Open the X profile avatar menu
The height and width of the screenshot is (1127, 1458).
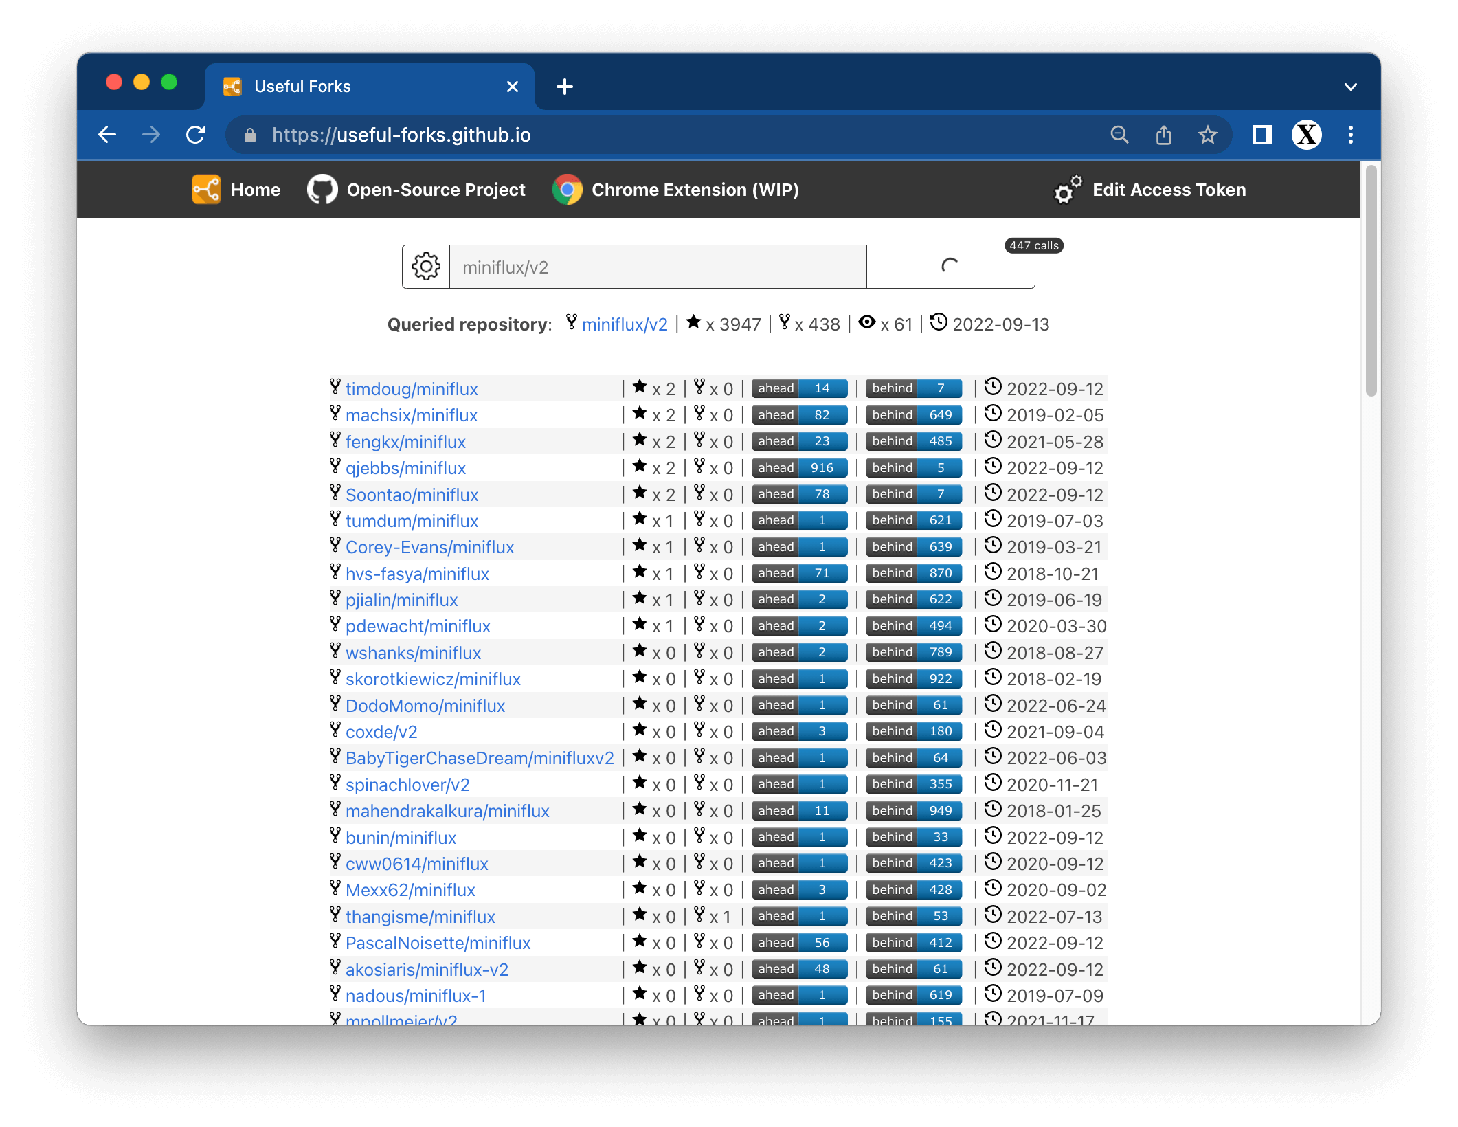[1306, 135]
